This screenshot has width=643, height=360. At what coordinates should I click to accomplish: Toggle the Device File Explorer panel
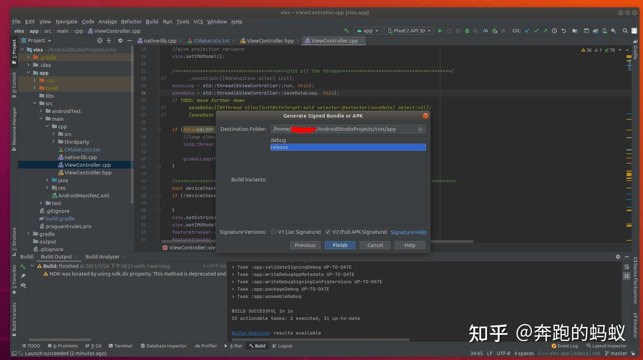coord(635,281)
